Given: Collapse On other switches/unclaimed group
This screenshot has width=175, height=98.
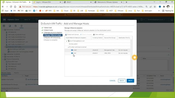Looking at the screenshot, I should (x=68, y=47).
